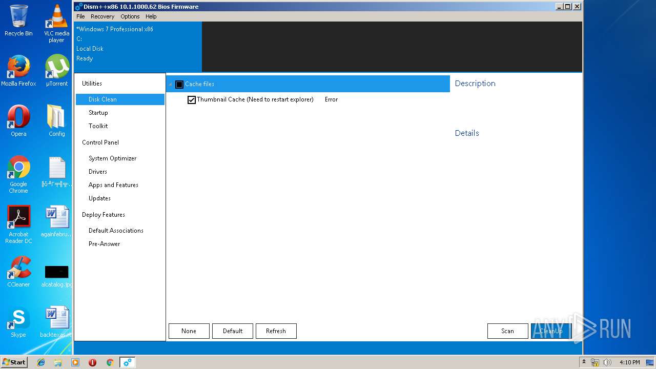Open the backtexas document icon
Viewport: 656px width, 369px height.
tap(56, 322)
